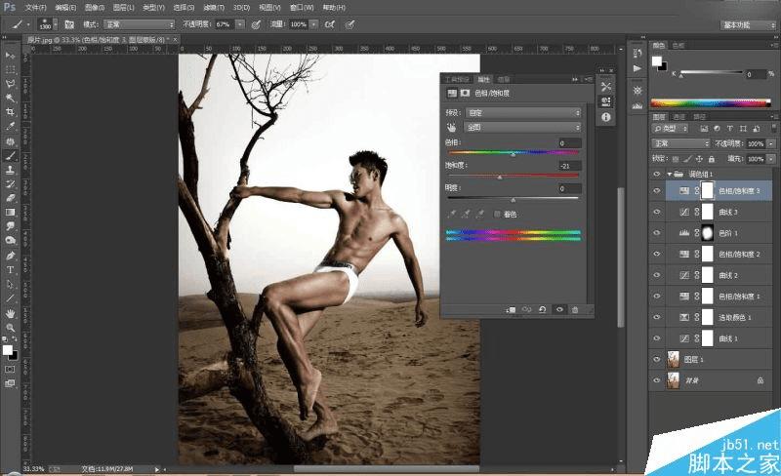This screenshot has height=476, width=781.
Task: Select the Hand tool
Action: pyautogui.click(x=10, y=314)
